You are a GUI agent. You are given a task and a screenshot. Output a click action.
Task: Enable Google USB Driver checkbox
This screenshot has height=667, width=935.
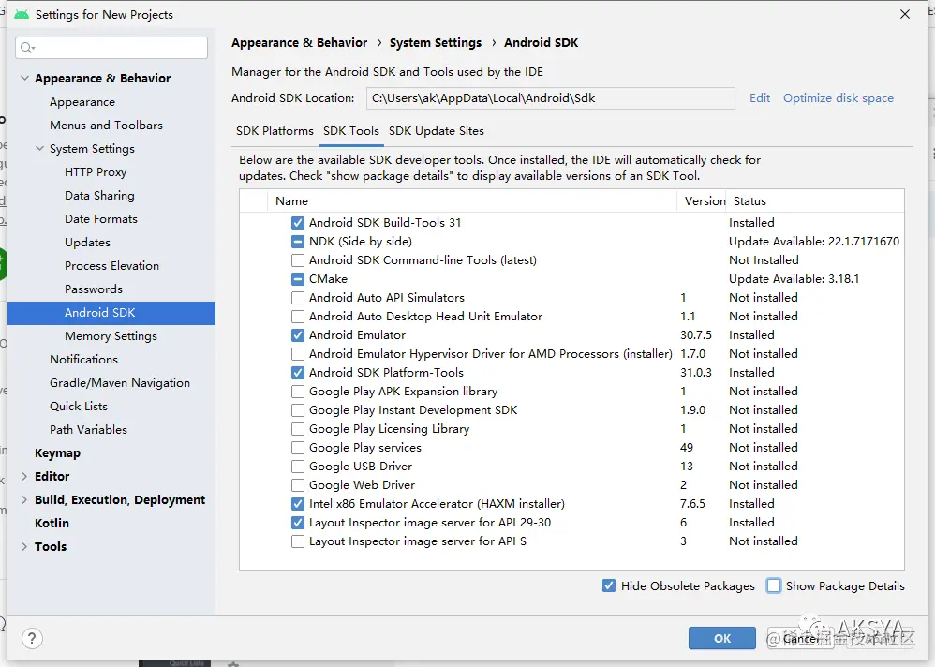[298, 467]
